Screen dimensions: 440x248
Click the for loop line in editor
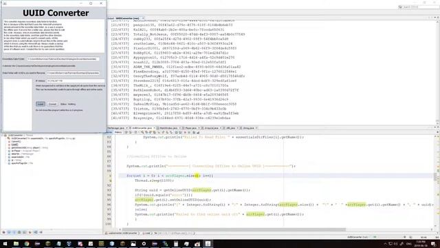coord(170,176)
